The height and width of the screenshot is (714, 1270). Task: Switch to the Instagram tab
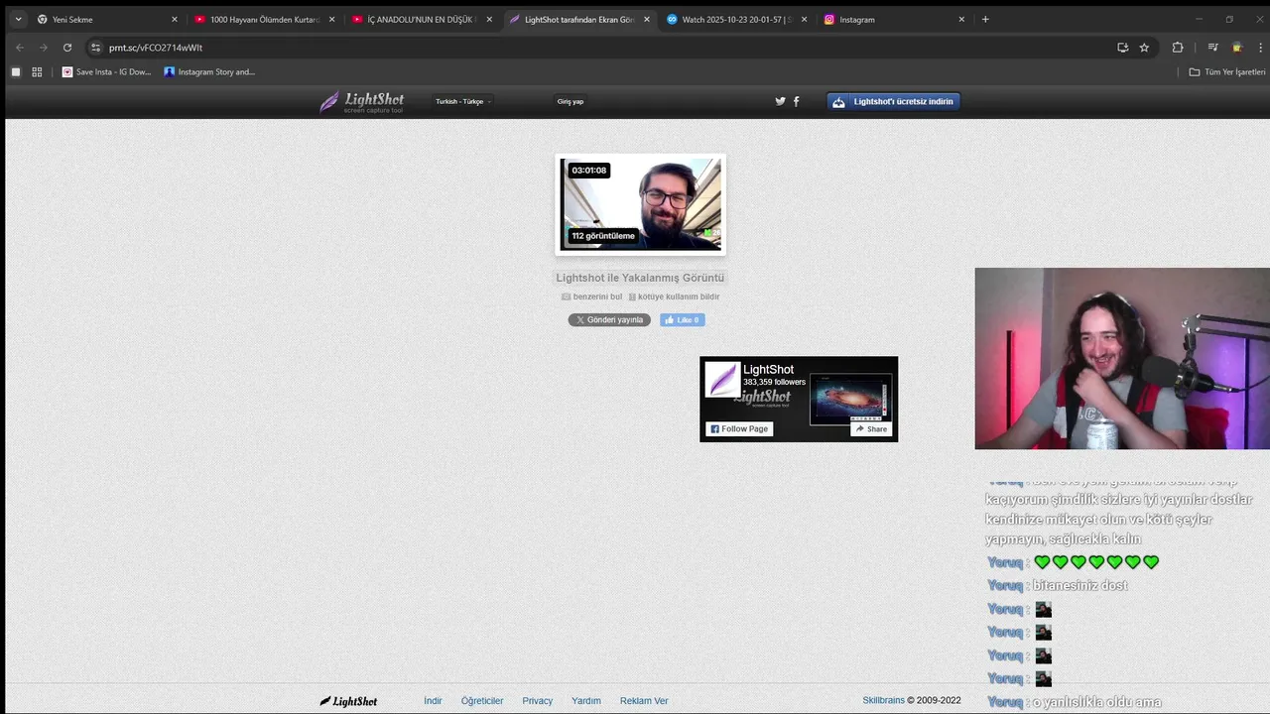[894, 19]
